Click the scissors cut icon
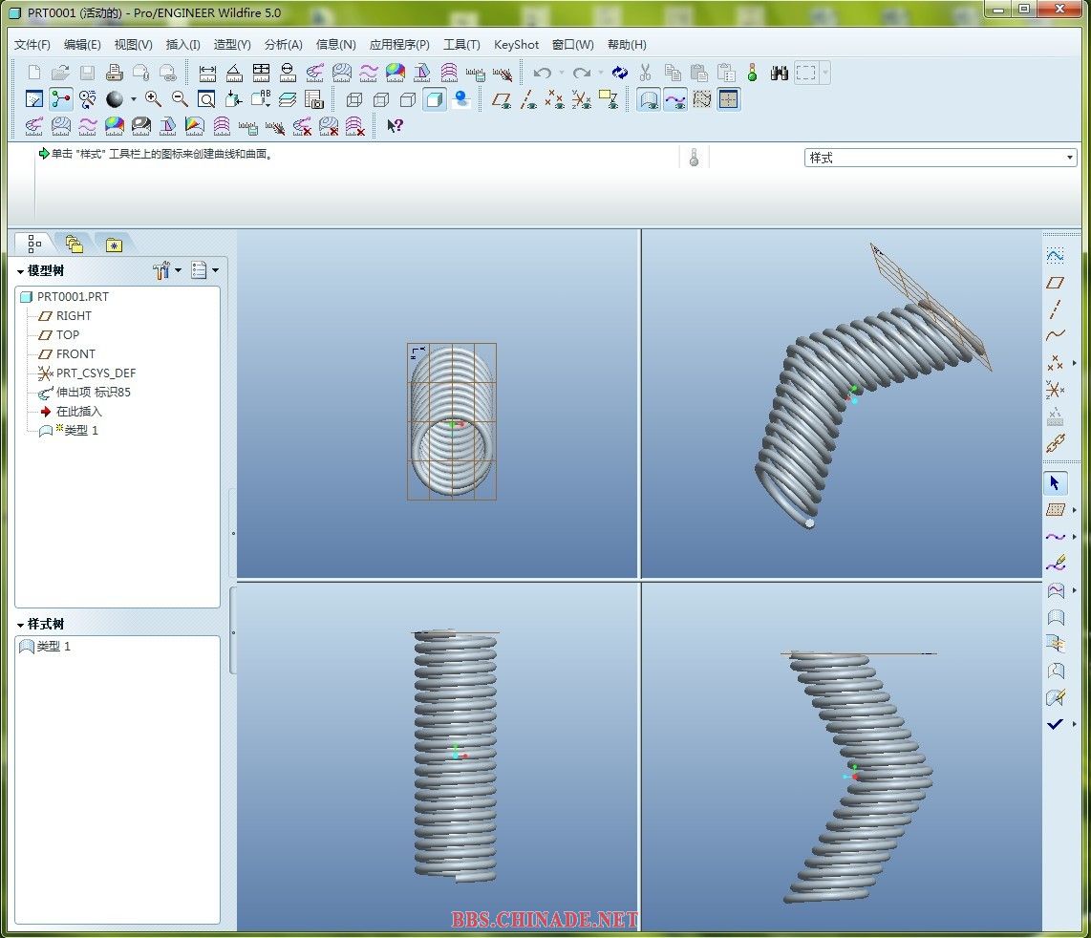 click(x=646, y=73)
